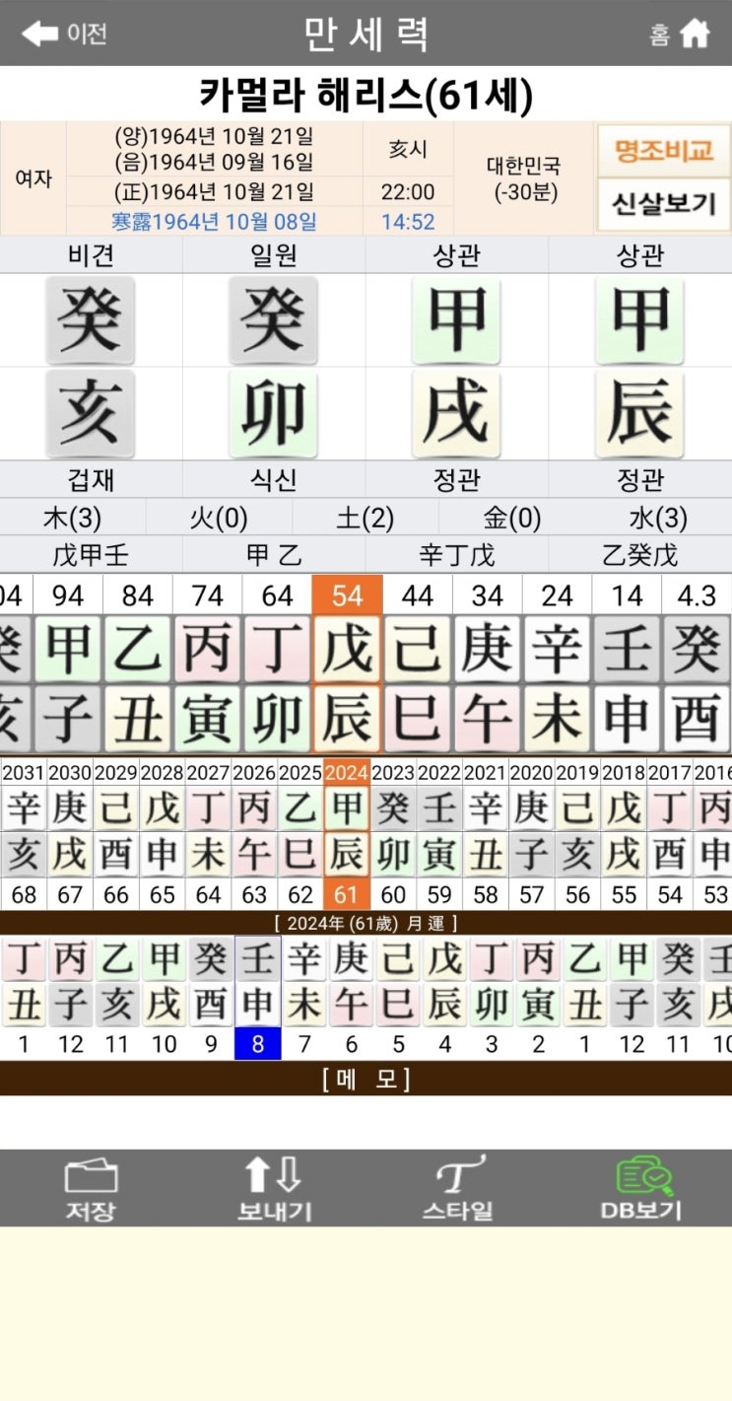Select the year 2017 column header
The height and width of the screenshot is (1401, 732).
coord(670,772)
